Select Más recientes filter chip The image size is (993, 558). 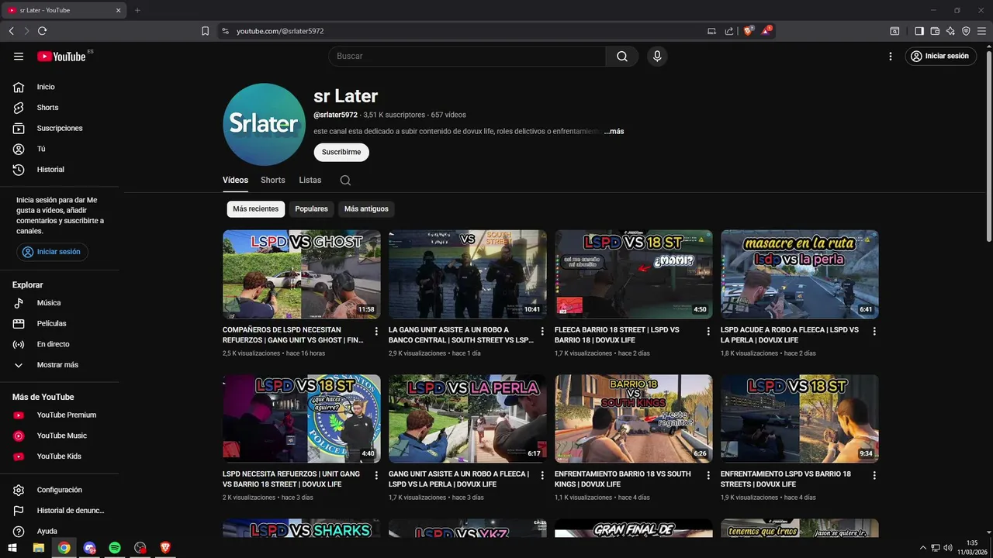click(x=255, y=208)
